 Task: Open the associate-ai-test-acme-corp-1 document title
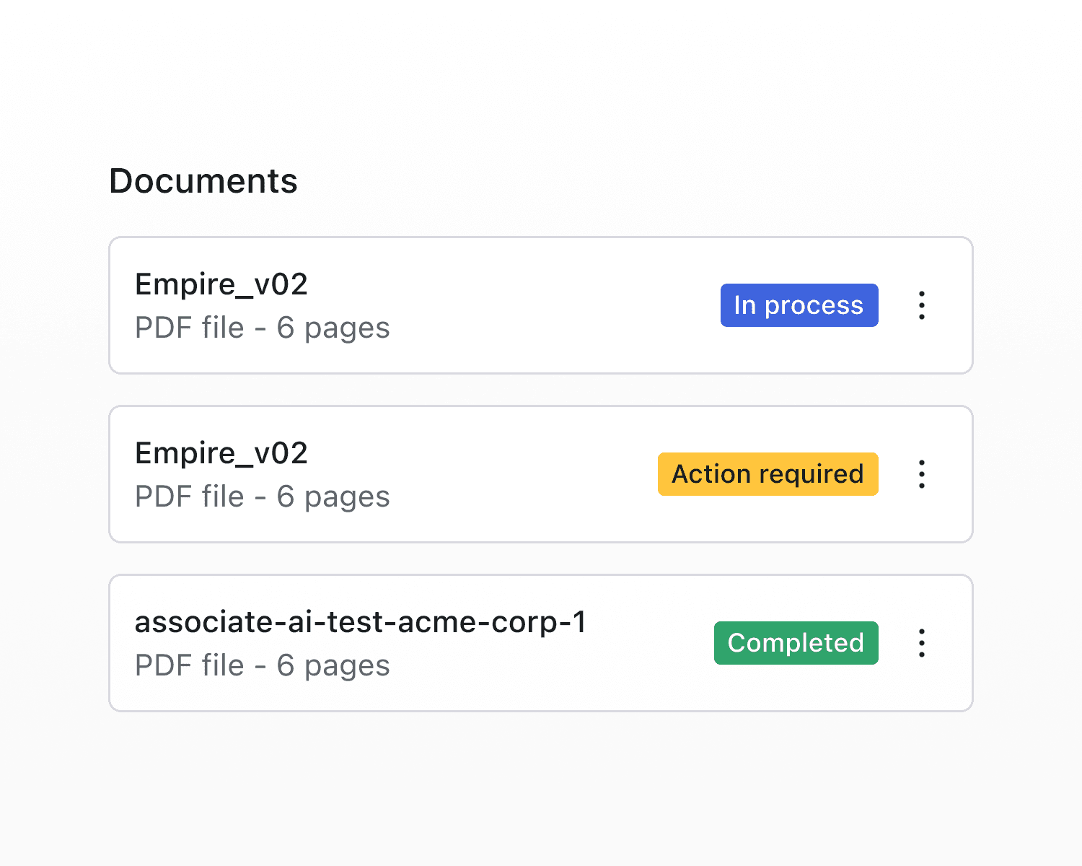[361, 622]
